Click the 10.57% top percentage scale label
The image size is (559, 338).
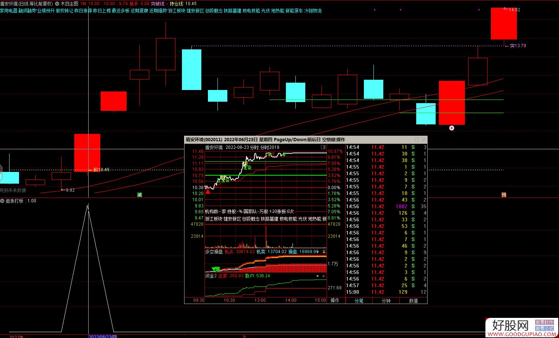coord(335,151)
